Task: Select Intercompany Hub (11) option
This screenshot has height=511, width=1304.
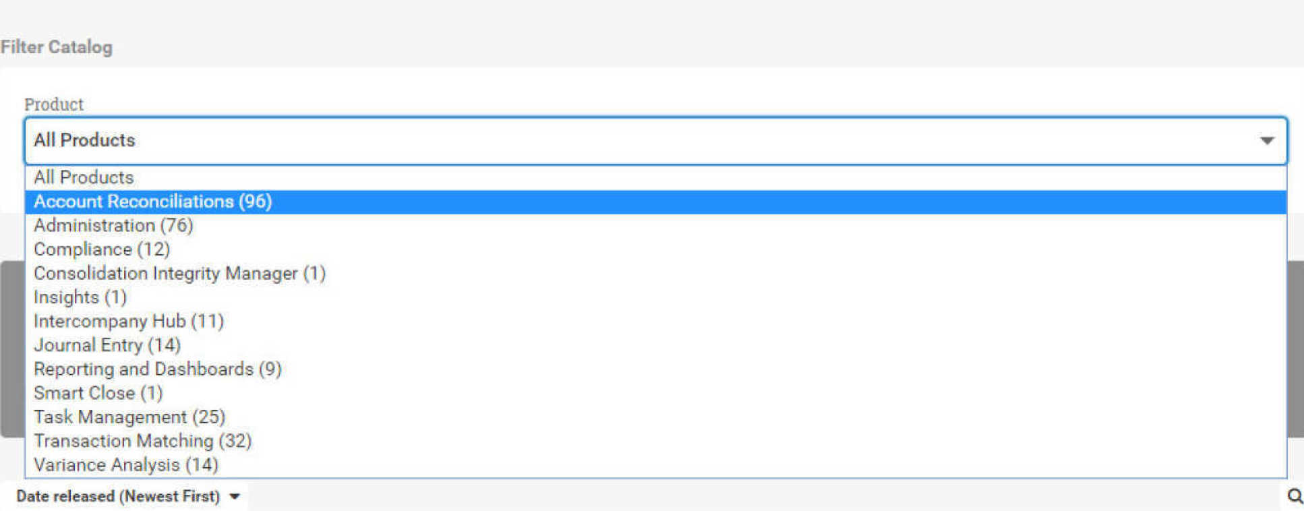Action: [129, 321]
